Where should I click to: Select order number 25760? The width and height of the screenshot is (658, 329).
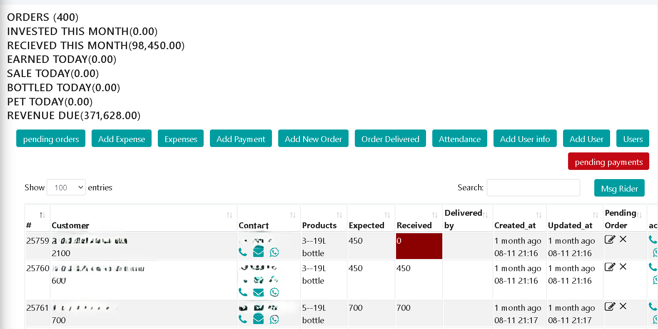(37, 268)
